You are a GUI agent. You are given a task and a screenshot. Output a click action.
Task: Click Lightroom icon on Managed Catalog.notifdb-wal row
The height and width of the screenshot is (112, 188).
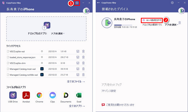tap(42, 75)
